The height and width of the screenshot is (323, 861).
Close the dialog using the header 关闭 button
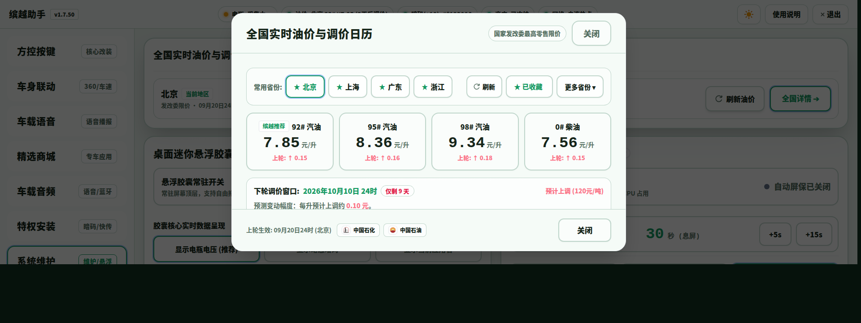coord(591,34)
